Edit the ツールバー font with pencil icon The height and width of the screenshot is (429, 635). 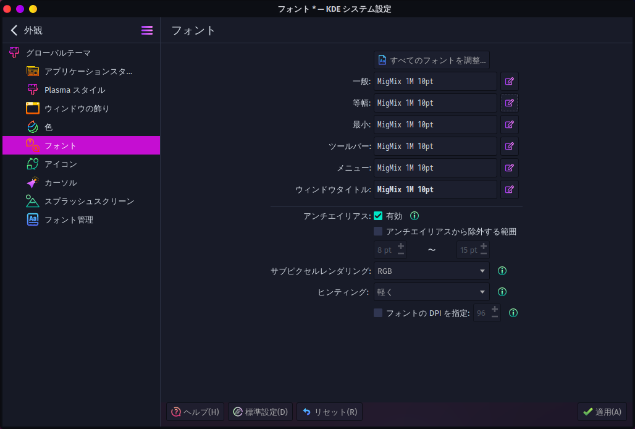point(510,147)
